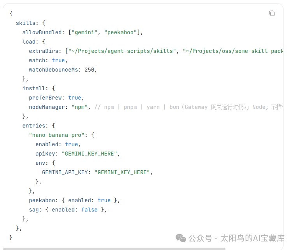Click the apiKey value "GEMINI_KEY_HERE"
Image resolution: width=294 pixels, height=250 pixels.
pos(89,154)
